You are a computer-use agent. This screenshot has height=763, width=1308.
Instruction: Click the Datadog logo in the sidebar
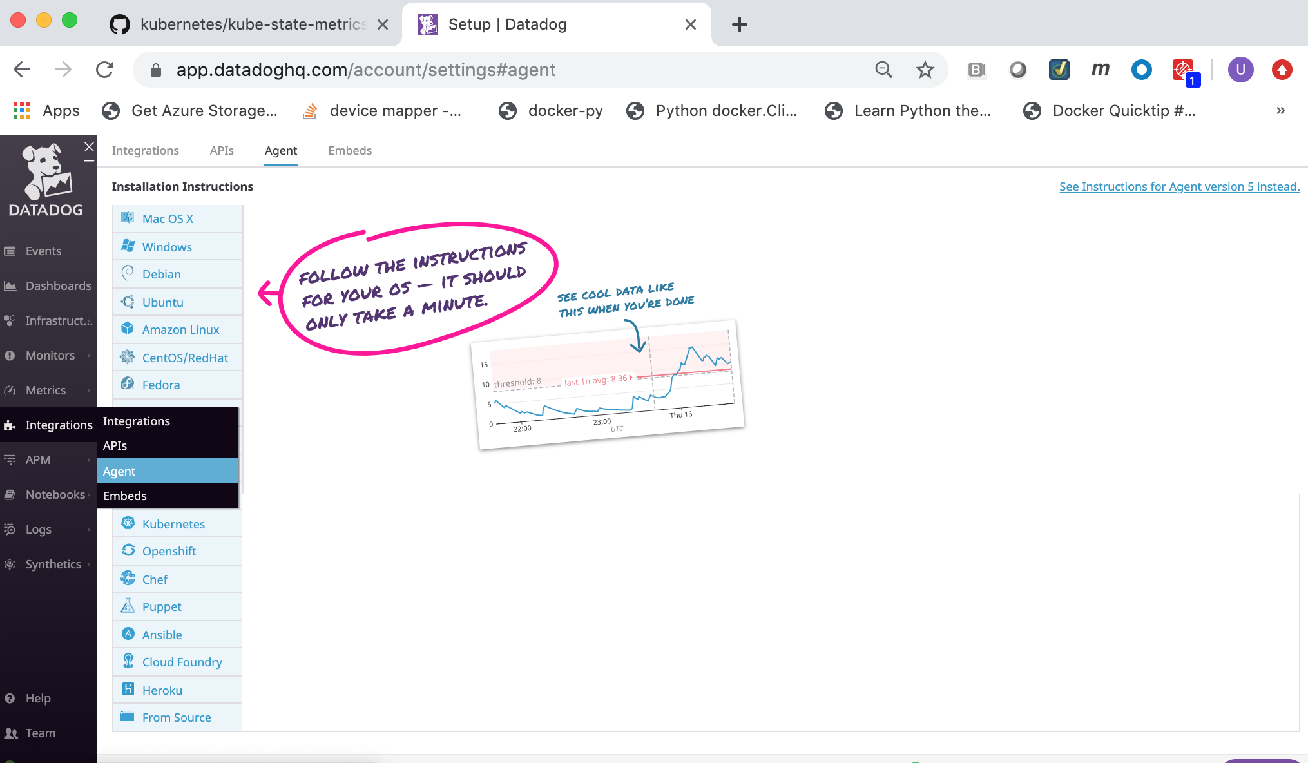tap(46, 180)
